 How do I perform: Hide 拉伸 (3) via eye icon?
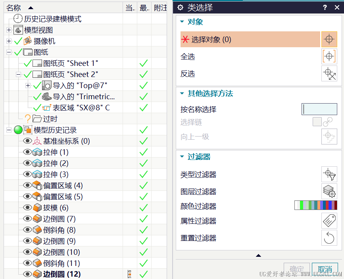coord(28,174)
